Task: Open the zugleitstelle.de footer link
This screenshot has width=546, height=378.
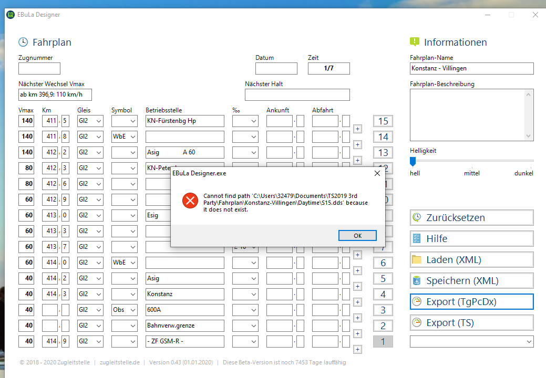Action: coord(119,362)
